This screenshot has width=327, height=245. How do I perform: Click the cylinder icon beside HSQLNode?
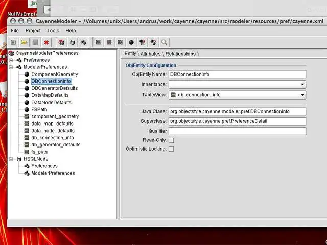click(x=19, y=159)
